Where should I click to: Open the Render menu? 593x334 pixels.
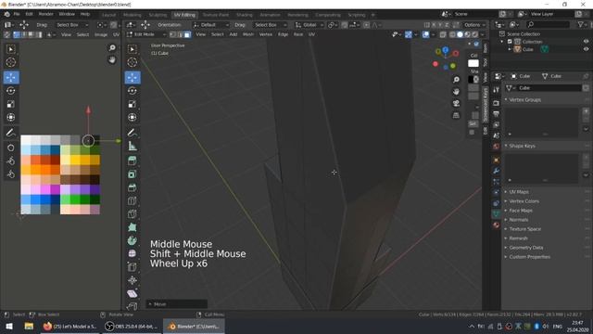[x=45, y=14]
